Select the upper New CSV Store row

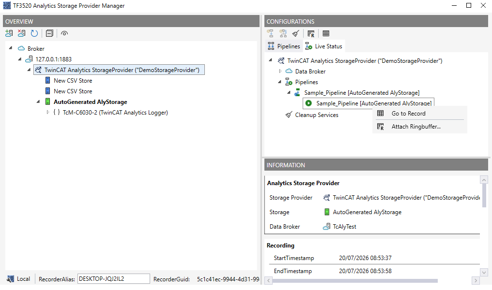(x=73, y=81)
